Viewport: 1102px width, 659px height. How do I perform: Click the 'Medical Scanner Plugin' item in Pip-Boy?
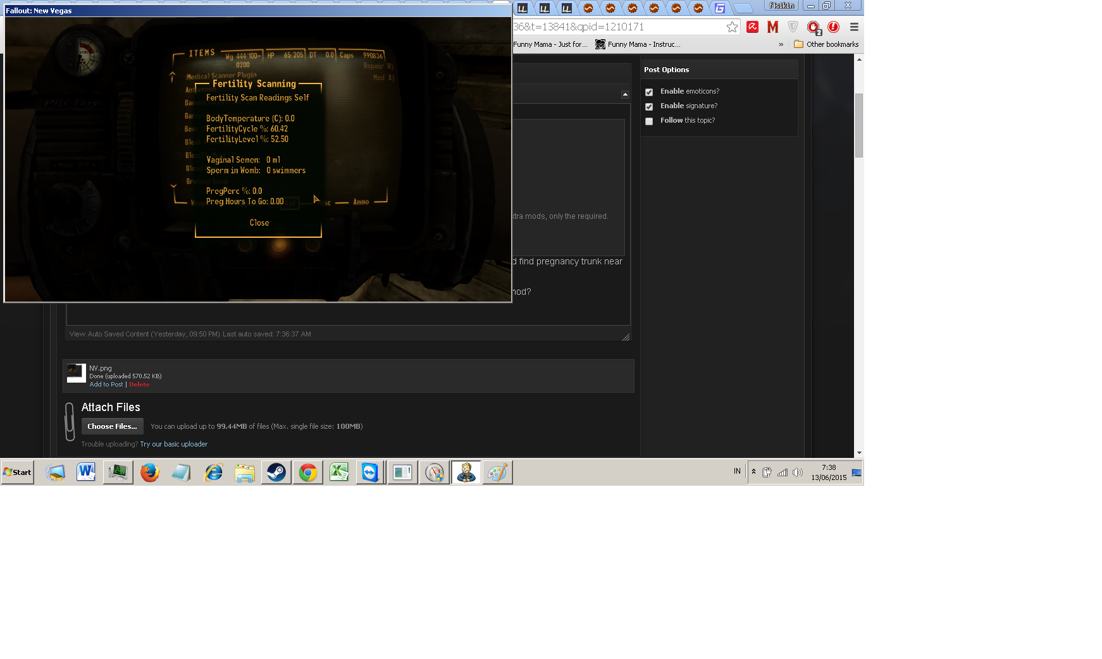[x=221, y=76]
